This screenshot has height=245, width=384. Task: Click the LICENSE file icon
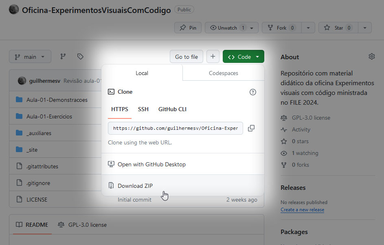(x=19, y=200)
